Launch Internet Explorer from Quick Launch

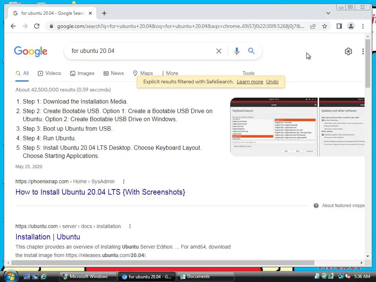click(44, 276)
